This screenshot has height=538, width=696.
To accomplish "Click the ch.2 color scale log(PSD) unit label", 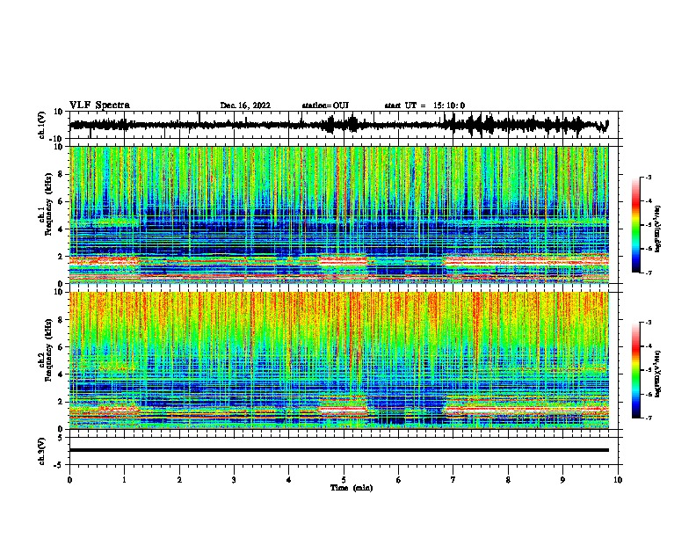I will pos(659,374).
